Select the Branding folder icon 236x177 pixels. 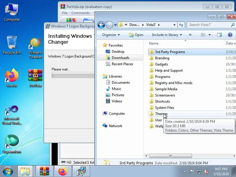[x=151, y=58]
